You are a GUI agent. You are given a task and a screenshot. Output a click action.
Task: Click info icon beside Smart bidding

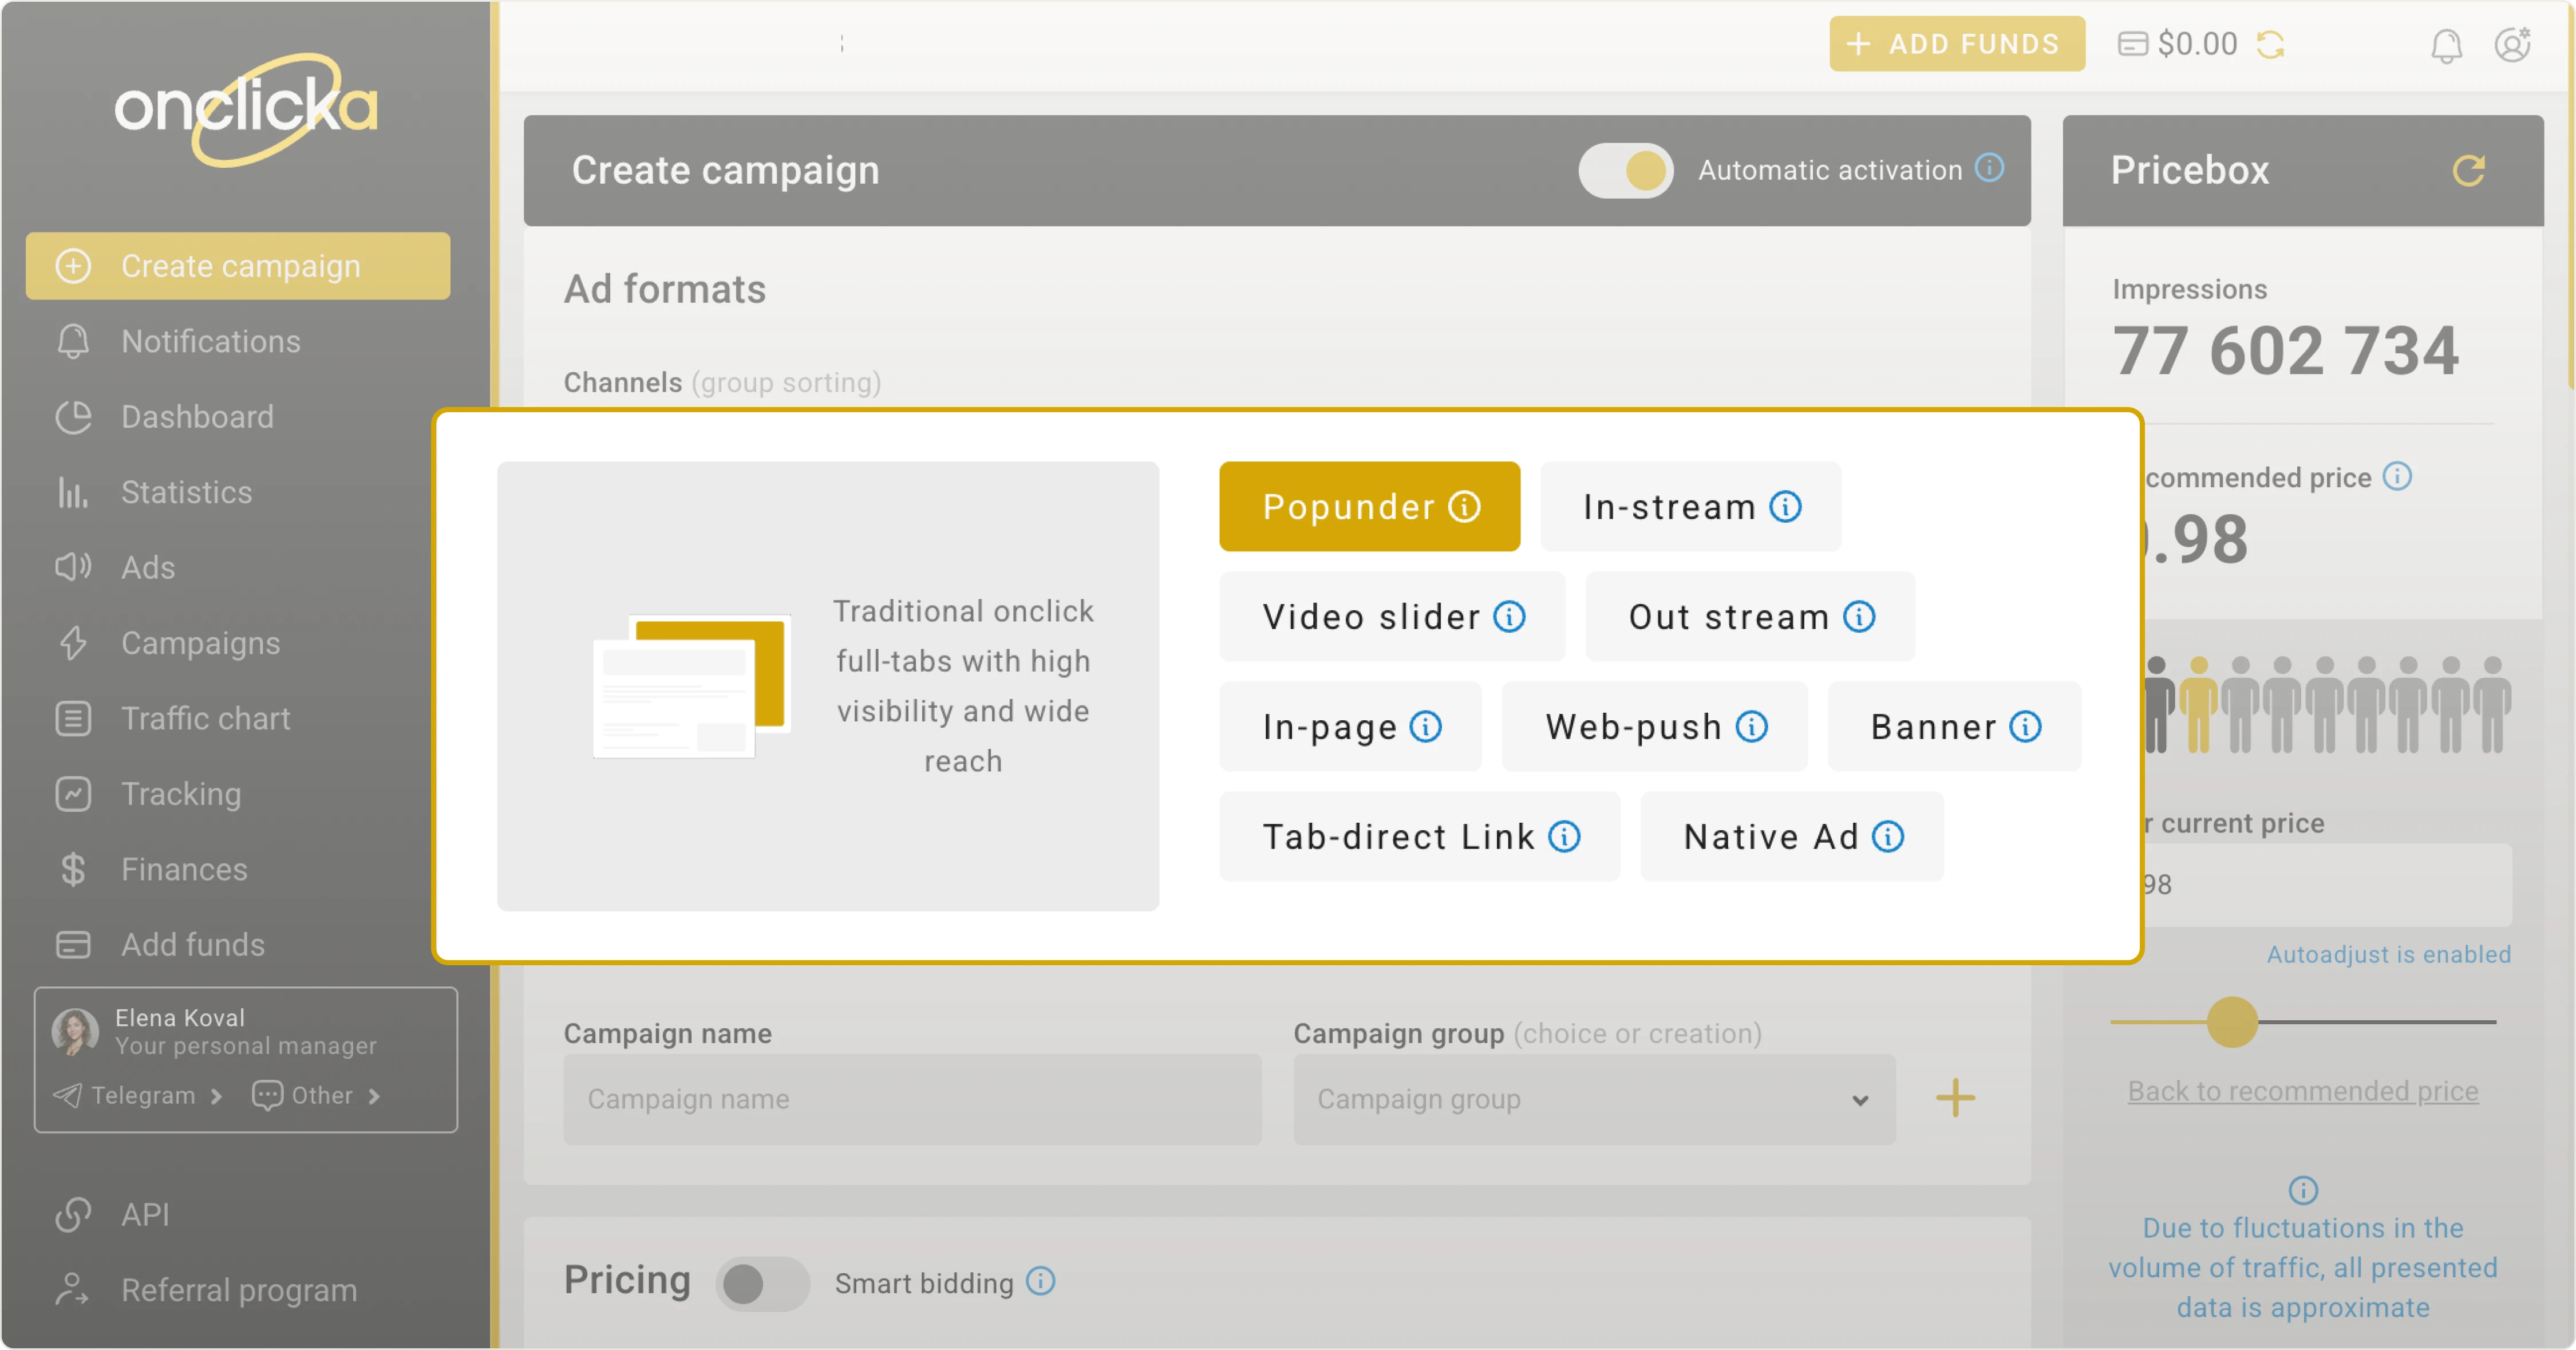coord(1040,1281)
